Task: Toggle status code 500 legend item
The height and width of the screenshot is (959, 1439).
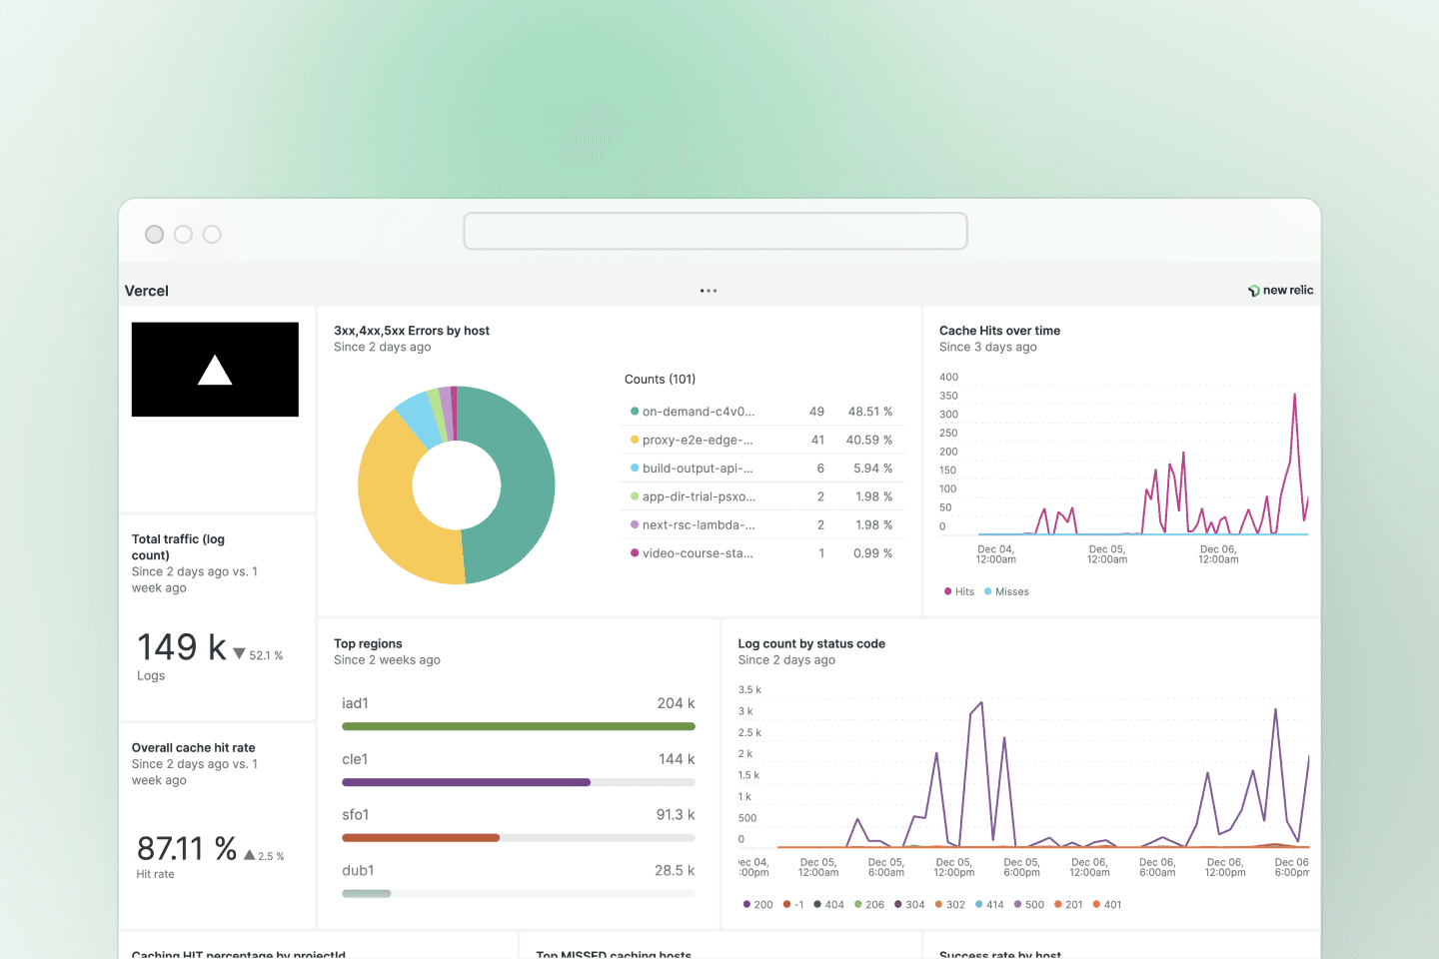Action: [x=1028, y=904]
